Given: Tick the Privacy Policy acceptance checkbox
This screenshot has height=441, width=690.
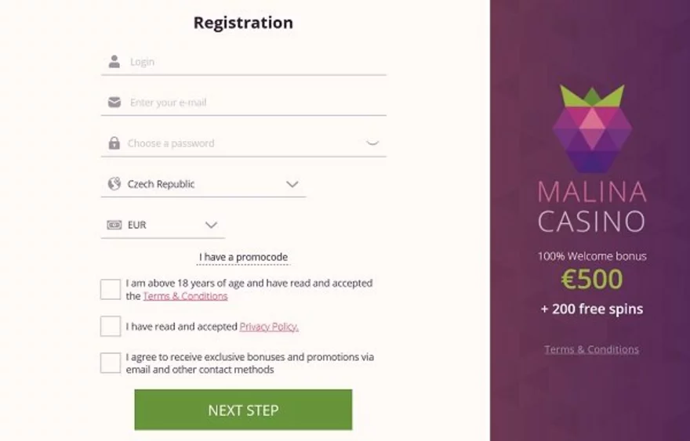Looking at the screenshot, I should tap(111, 327).
